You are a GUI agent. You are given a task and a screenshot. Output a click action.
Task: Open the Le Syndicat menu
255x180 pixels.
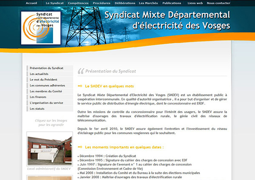(x=55, y=3)
